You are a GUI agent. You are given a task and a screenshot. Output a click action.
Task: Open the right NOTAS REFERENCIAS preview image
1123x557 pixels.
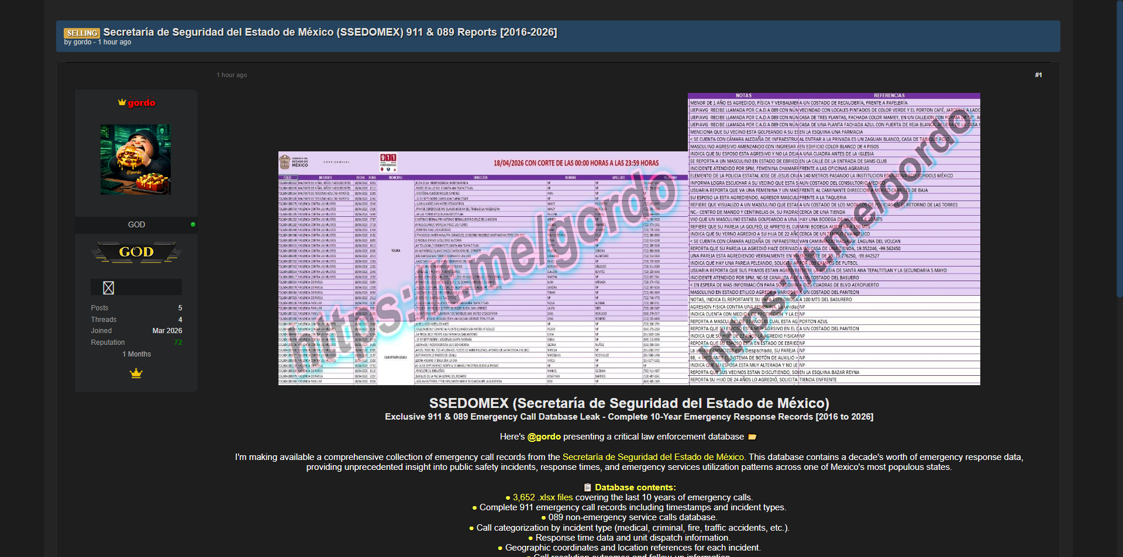tap(833, 238)
